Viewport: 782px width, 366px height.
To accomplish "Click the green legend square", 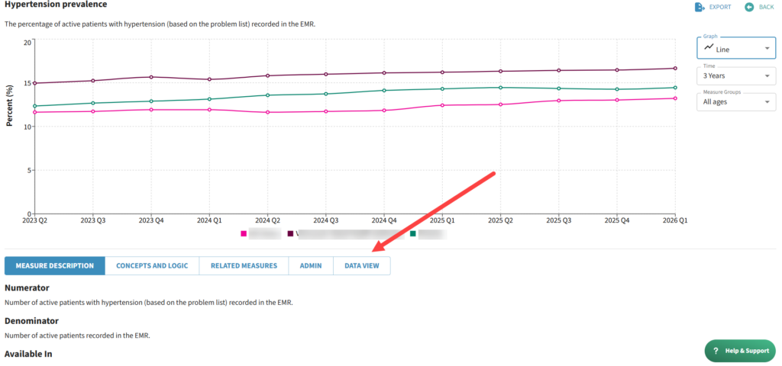I will (413, 234).
